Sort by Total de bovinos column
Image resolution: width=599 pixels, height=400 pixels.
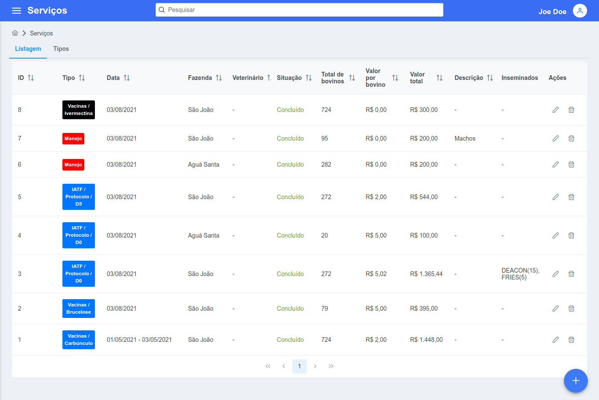click(352, 78)
